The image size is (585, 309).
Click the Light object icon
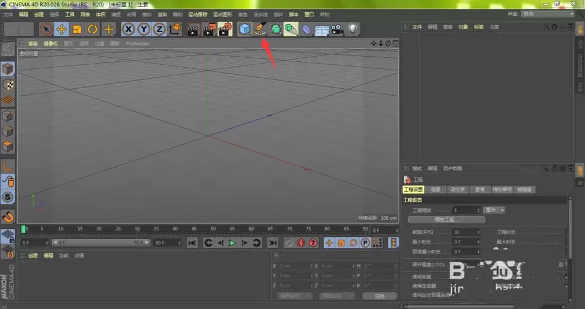click(353, 29)
